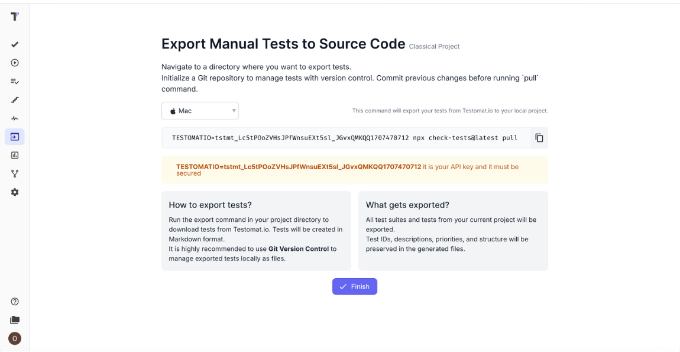Click the 'What gets exported?' heading
The image size is (680, 352).
tap(407, 205)
